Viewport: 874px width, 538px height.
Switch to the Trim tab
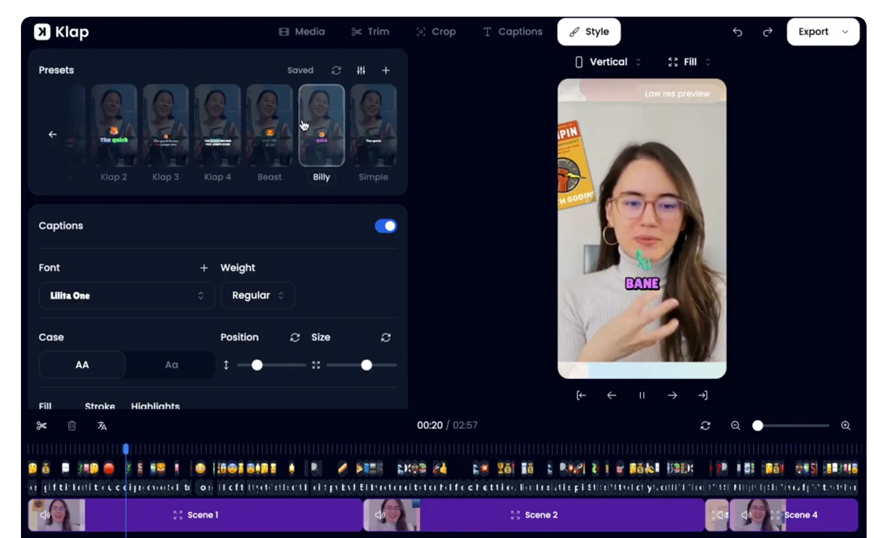point(370,31)
